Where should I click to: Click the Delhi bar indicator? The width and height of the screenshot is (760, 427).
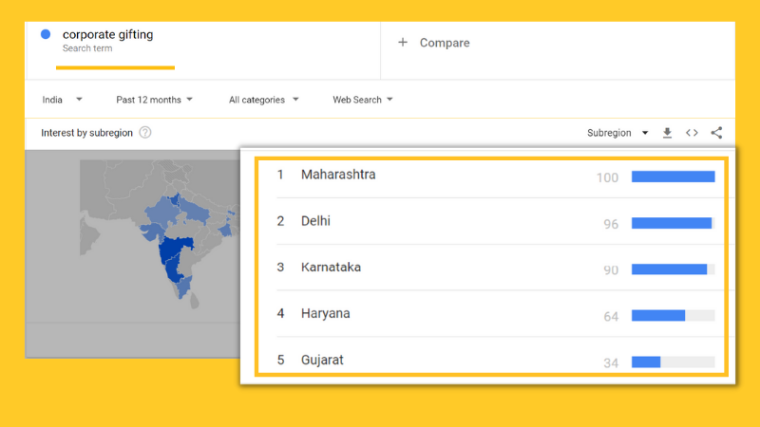(672, 223)
